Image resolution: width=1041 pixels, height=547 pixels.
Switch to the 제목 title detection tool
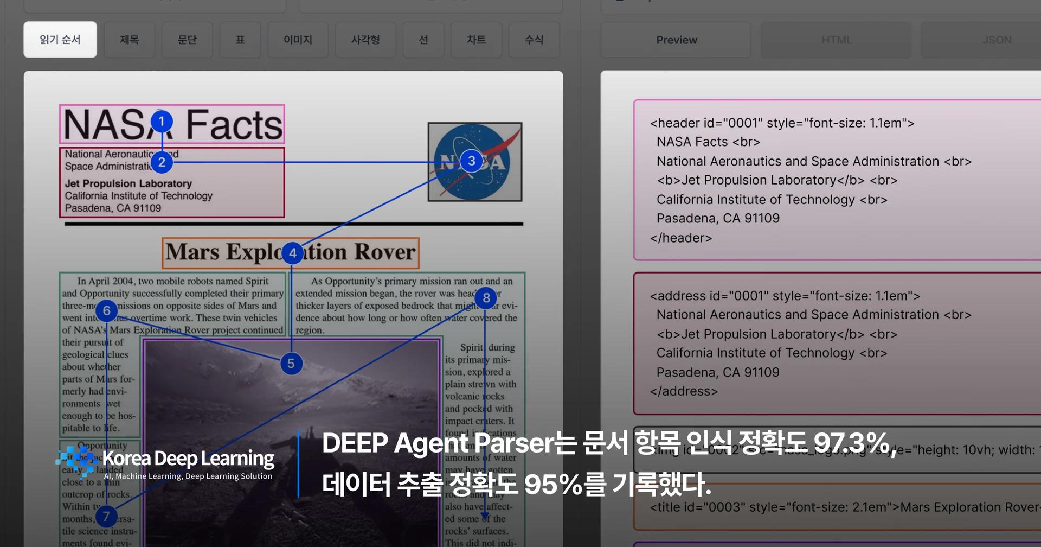click(130, 39)
